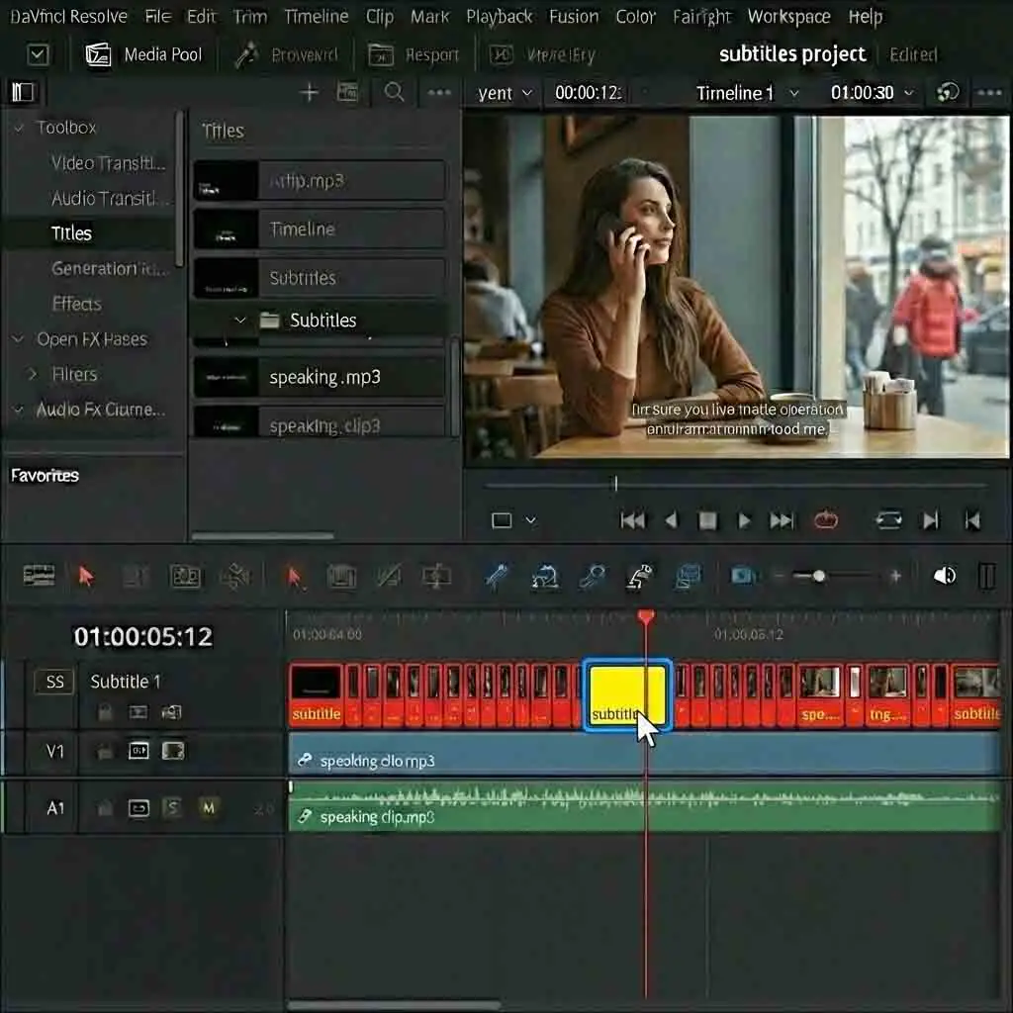Viewport: 1013px width, 1013px height.
Task: Click the loop playback button
Action: coord(890,519)
